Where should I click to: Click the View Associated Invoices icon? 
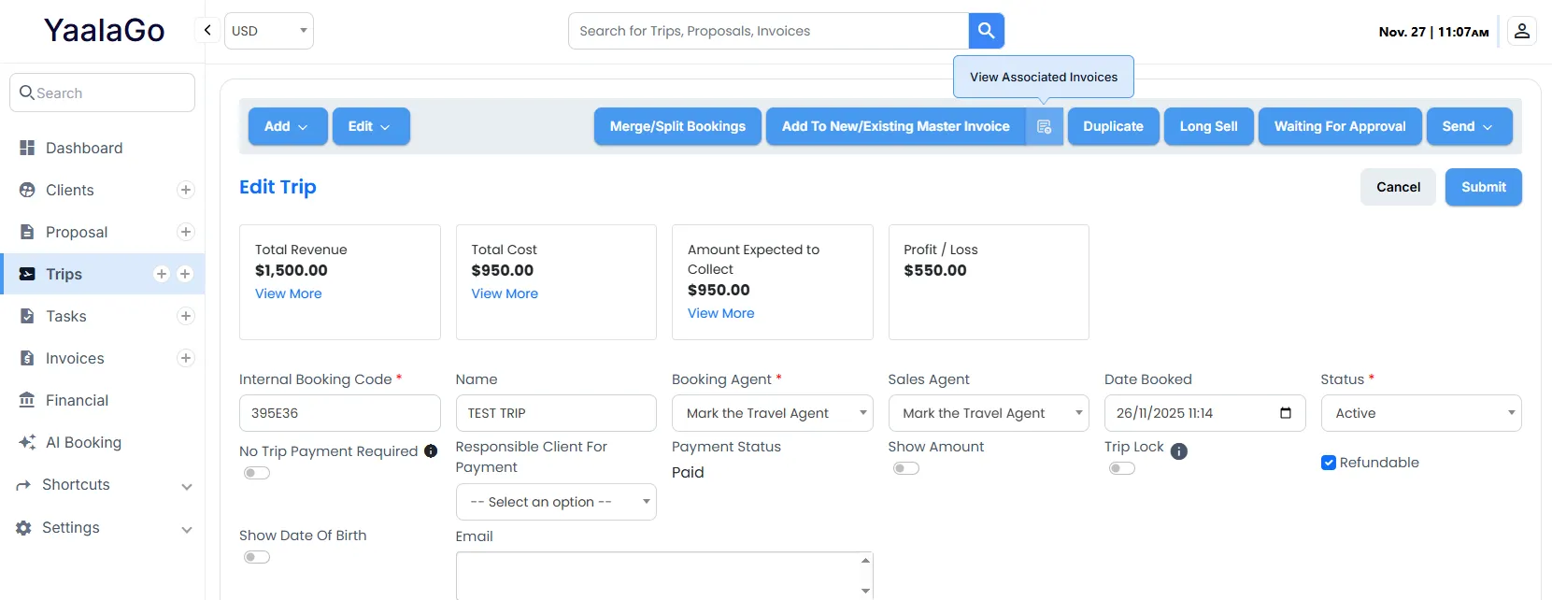[x=1045, y=126]
